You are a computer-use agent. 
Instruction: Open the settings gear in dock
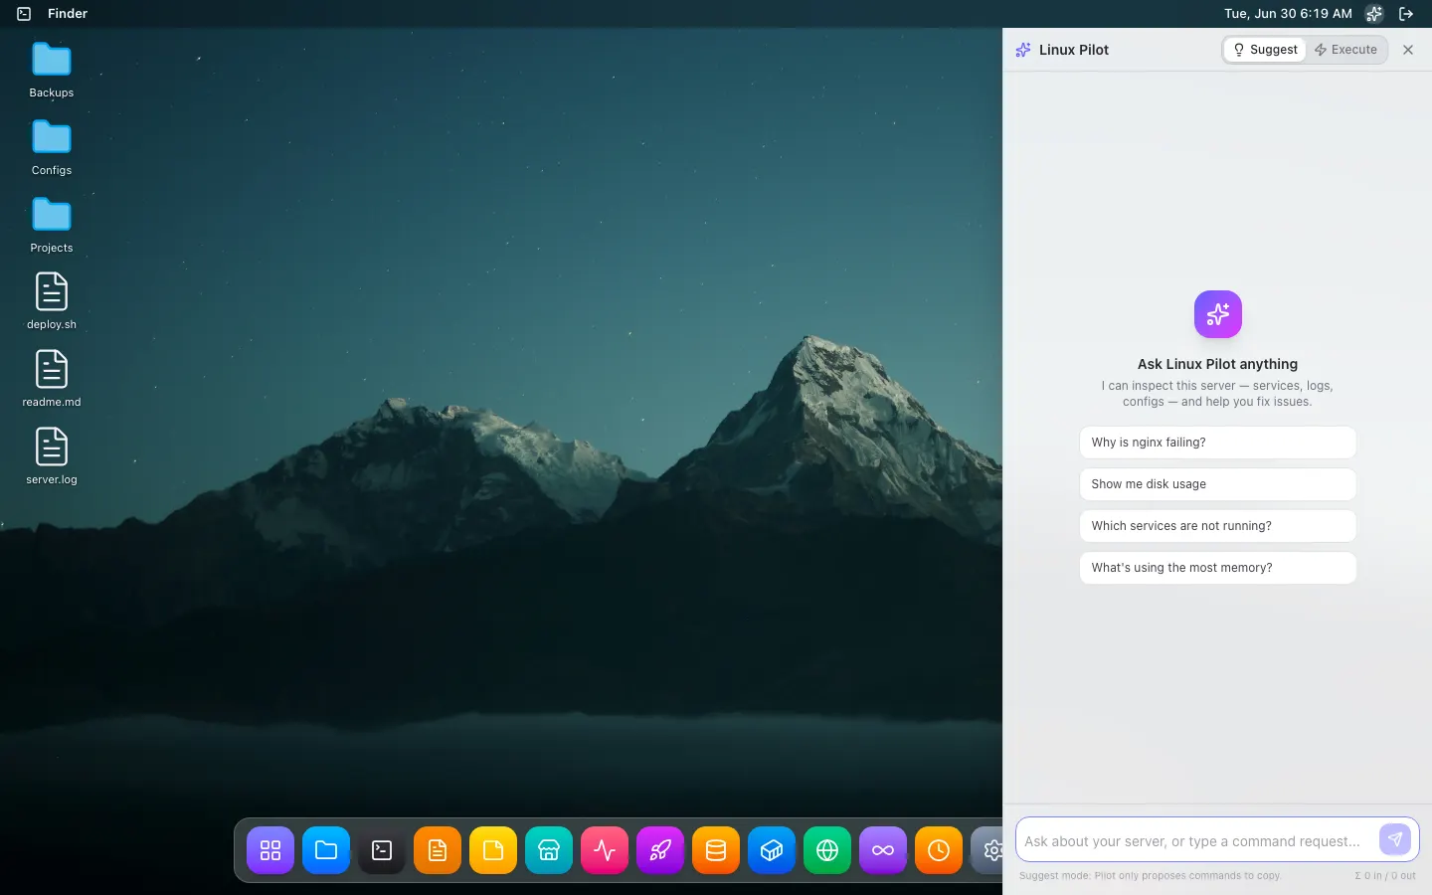point(987,850)
